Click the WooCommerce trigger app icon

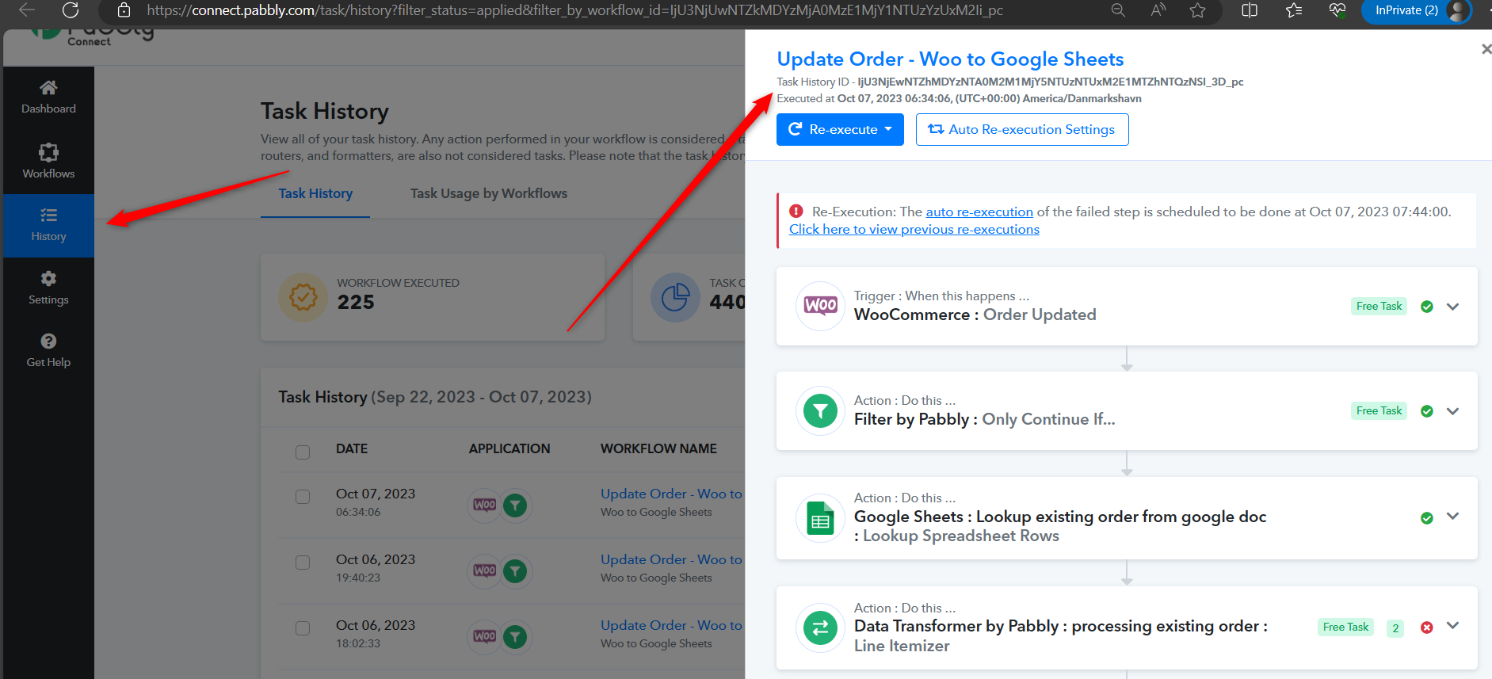(x=820, y=306)
